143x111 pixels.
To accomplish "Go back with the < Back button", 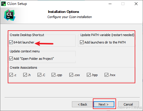I will click(x=82, y=104).
